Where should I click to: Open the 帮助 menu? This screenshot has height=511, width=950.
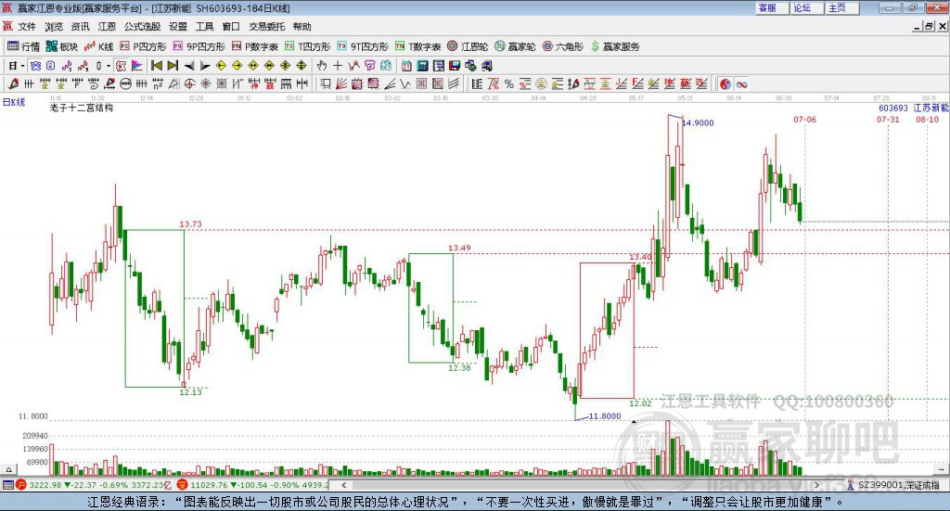pos(302,27)
